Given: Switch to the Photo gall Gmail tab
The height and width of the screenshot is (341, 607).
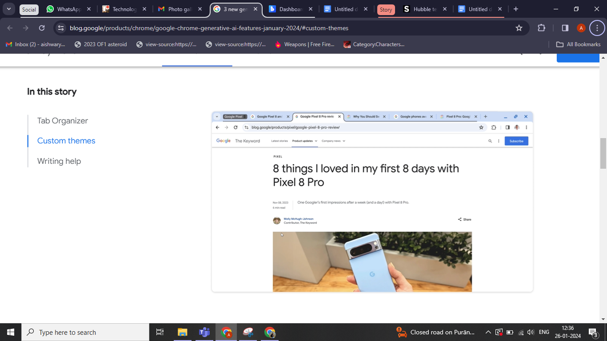Looking at the screenshot, I should click(180, 9).
